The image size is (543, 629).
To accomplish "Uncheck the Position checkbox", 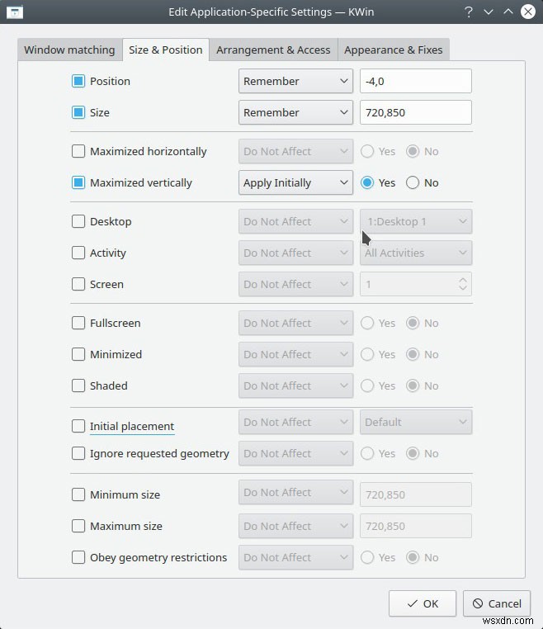I will point(78,81).
